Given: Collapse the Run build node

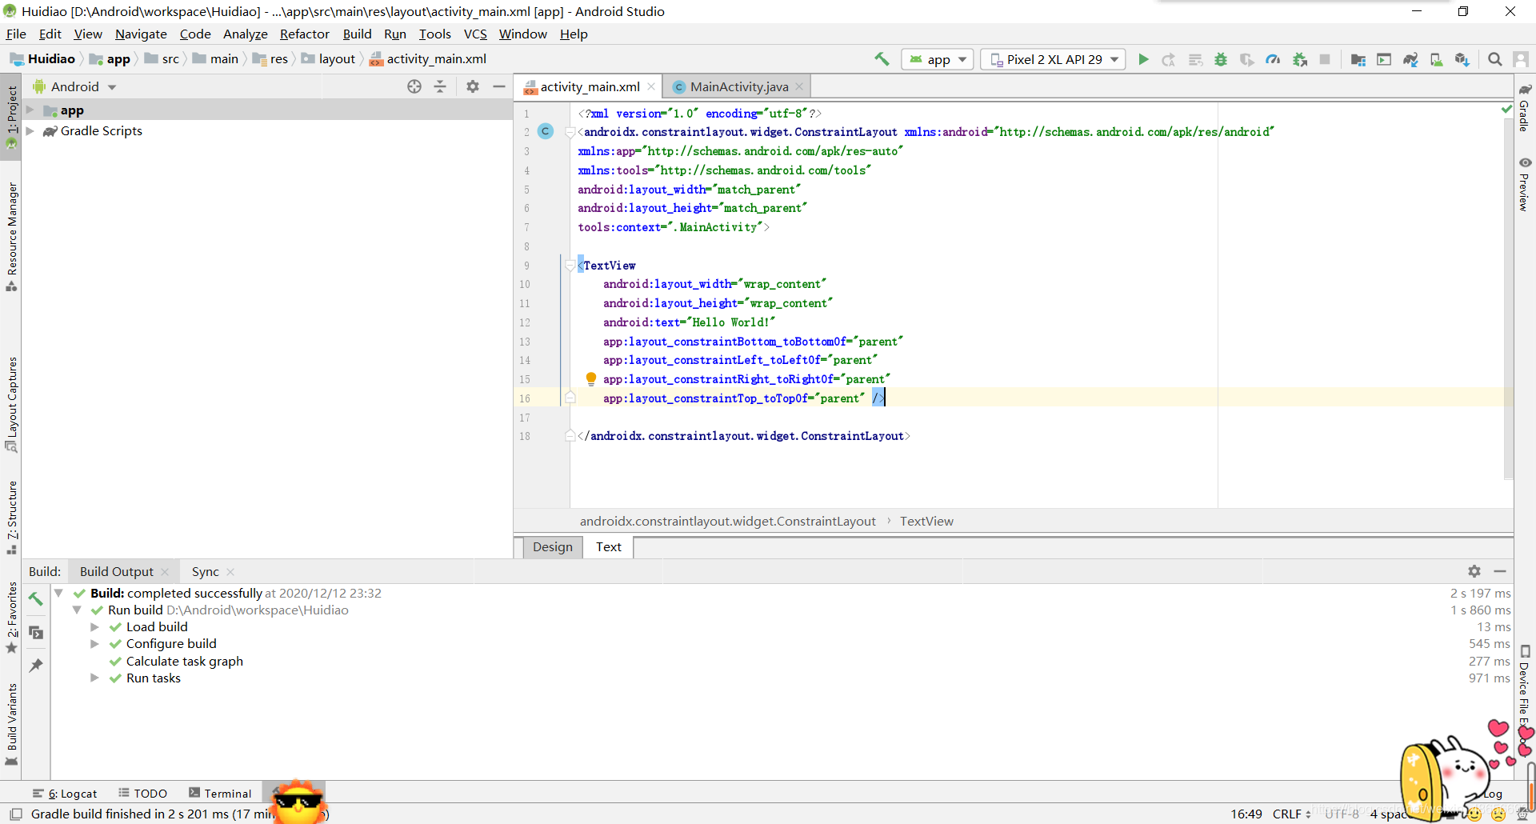Looking at the screenshot, I should 77,610.
